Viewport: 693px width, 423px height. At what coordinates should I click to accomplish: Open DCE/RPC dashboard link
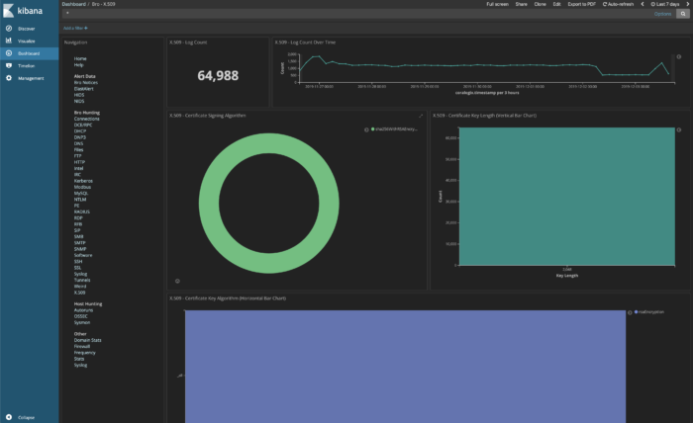pyautogui.click(x=83, y=125)
